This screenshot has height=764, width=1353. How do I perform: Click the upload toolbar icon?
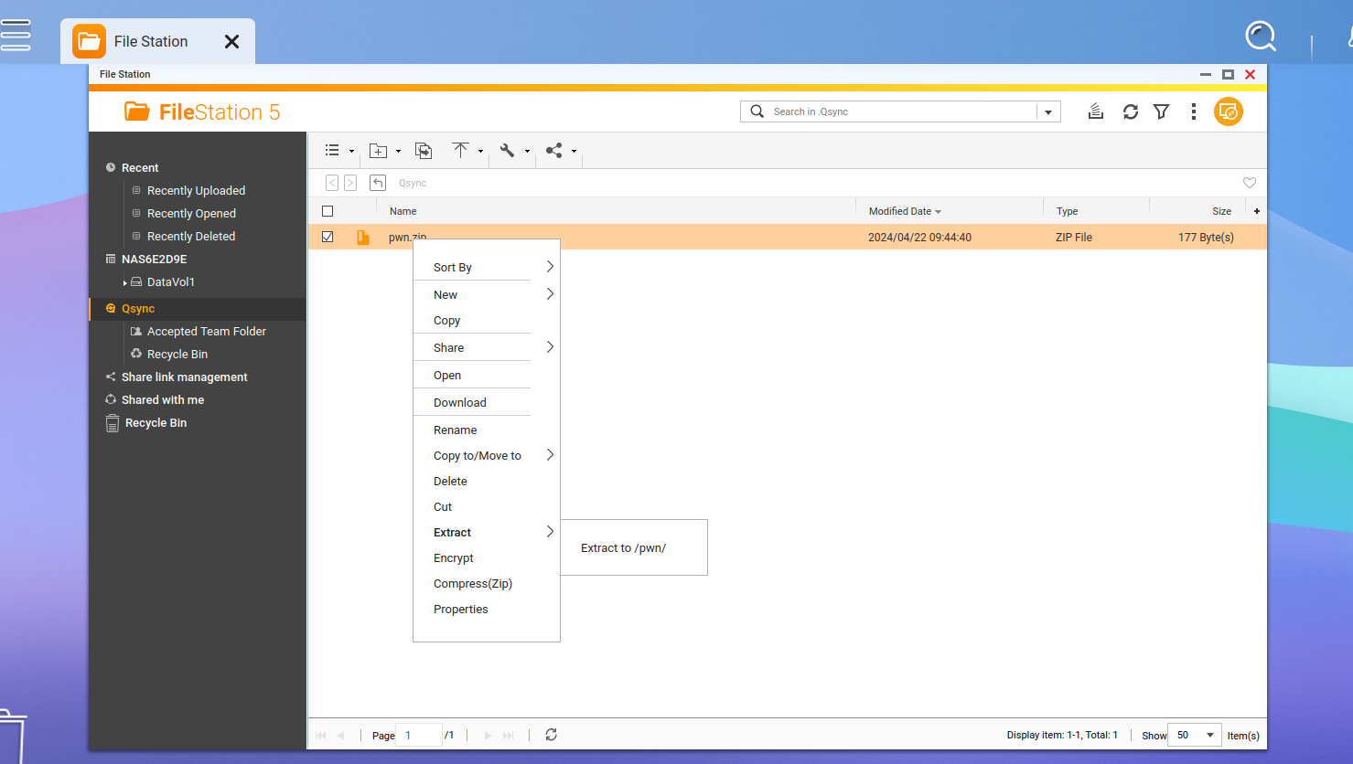tap(460, 150)
